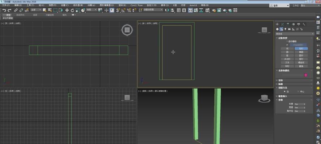Click the Bind to Space Warp icon
321x144 pixels.
click(26, 10)
